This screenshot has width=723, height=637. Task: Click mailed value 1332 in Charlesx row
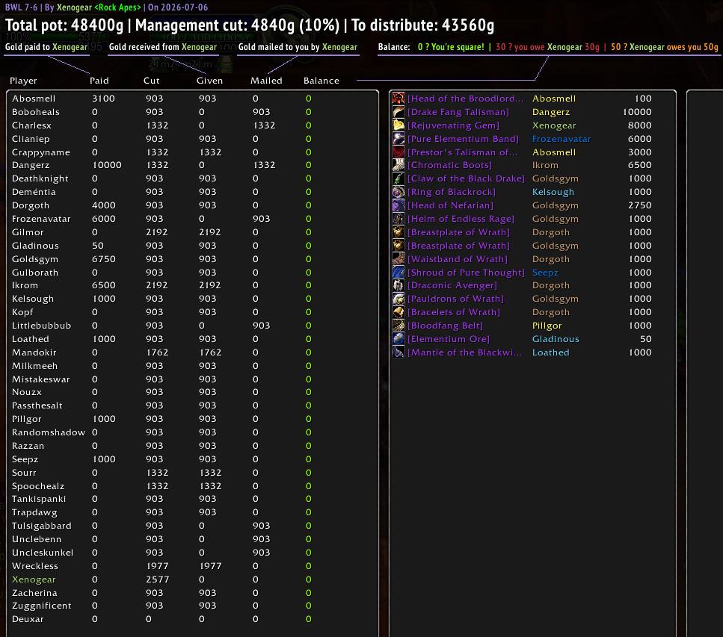pos(264,125)
